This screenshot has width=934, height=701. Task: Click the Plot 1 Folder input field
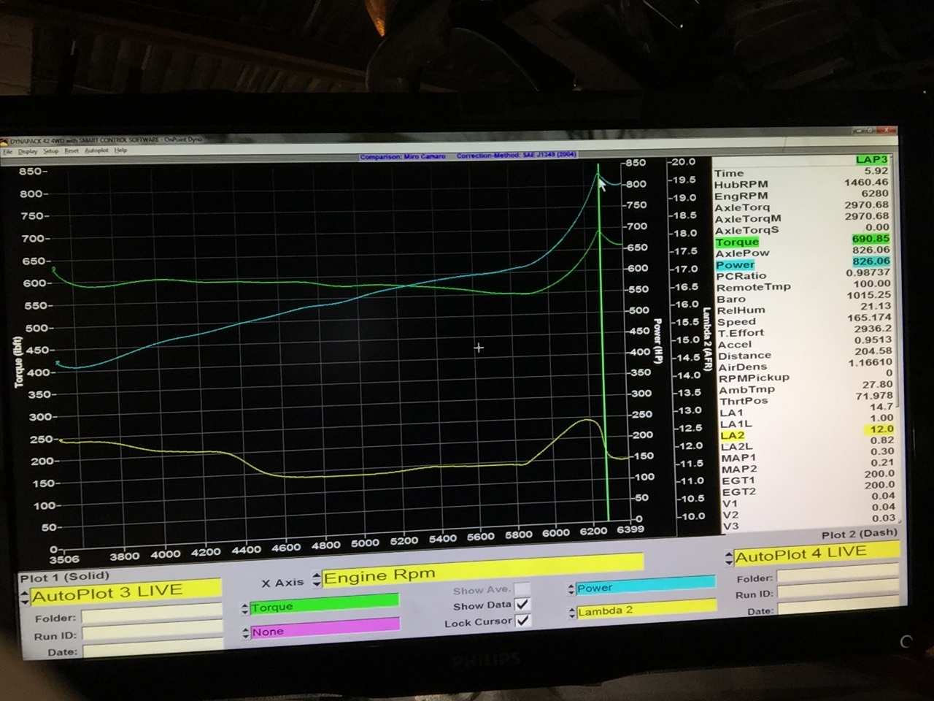pyautogui.click(x=152, y=617)
